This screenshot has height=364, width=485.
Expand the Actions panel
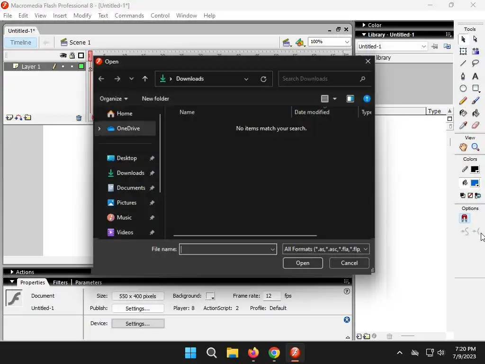tap(12, 272)
